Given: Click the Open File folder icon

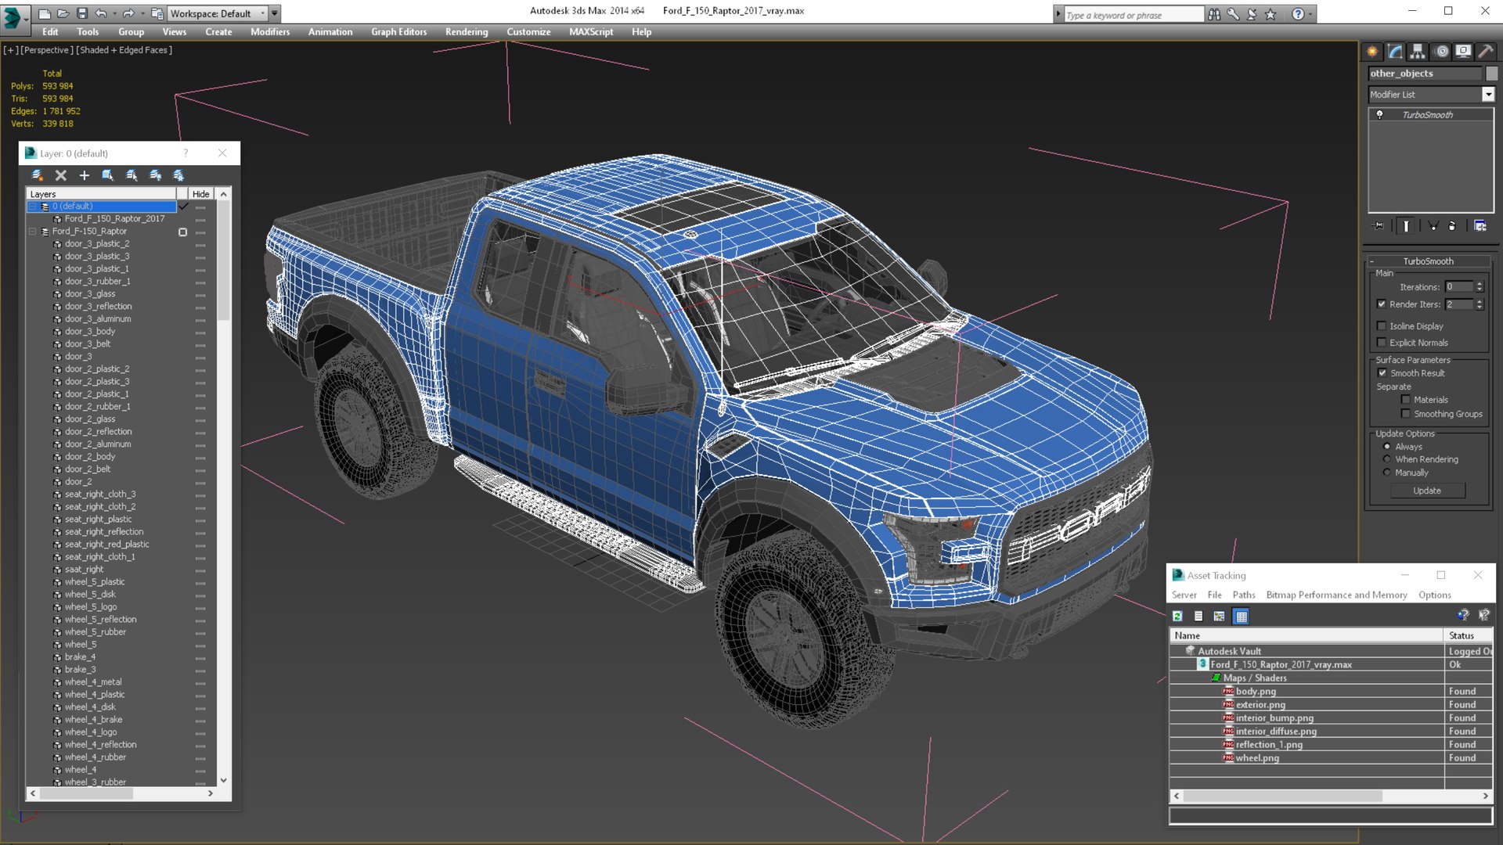Looking at the screenshot, I should coord(63,13).
